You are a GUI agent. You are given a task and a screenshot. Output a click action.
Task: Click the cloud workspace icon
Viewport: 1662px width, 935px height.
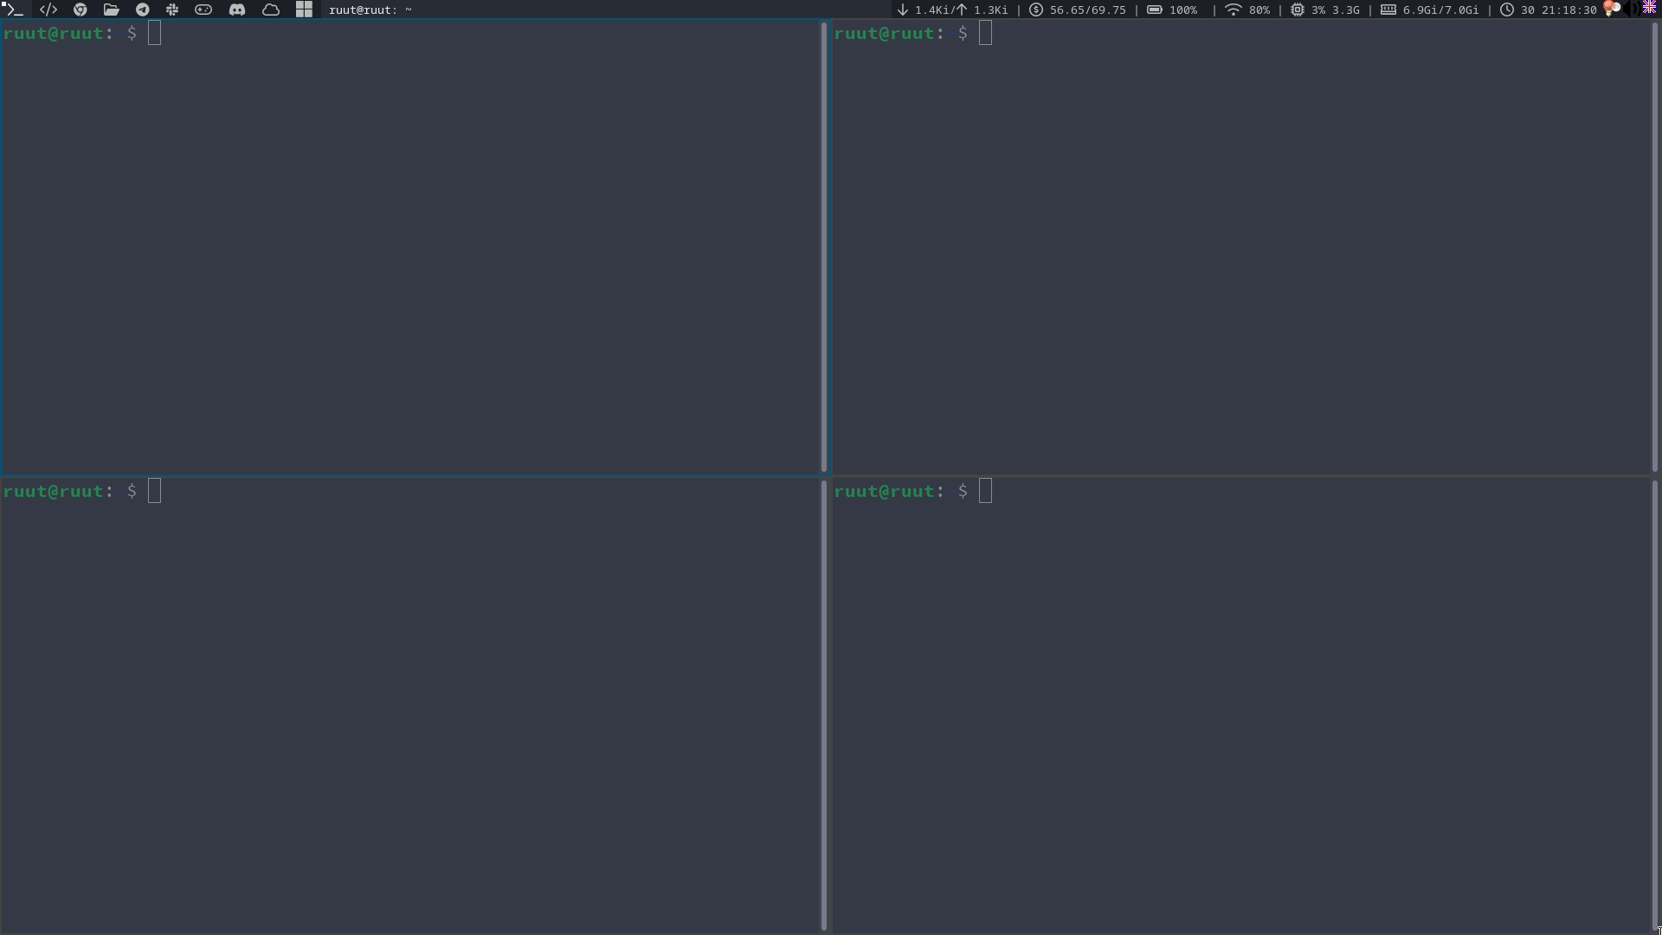click(271, 10)
